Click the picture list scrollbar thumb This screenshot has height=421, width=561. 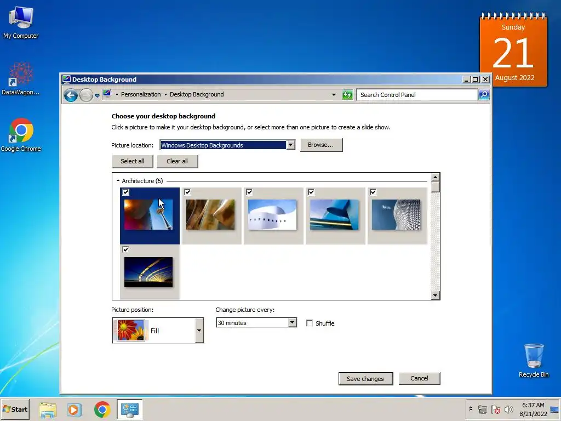436,187
